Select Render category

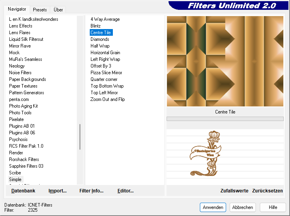point(16,153)
